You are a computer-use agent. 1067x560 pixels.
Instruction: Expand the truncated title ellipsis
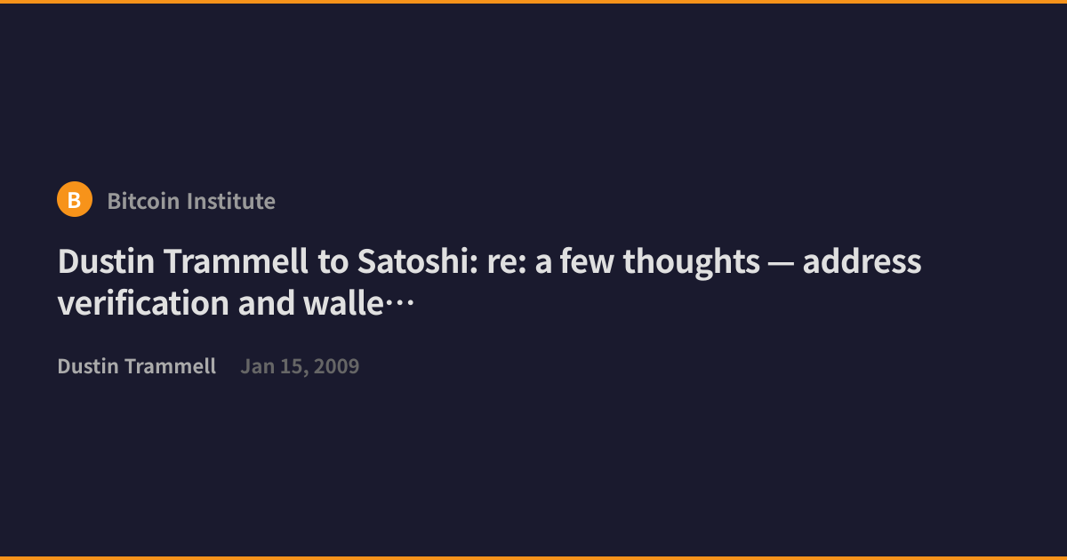coord(400,305)
